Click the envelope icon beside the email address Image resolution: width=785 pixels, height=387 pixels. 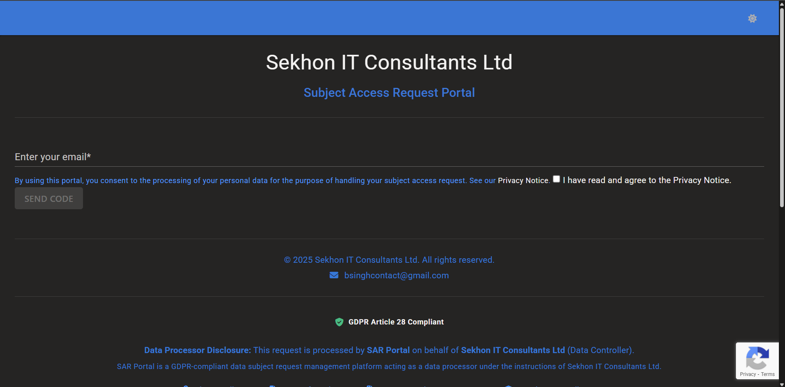[x=334, y=275]
